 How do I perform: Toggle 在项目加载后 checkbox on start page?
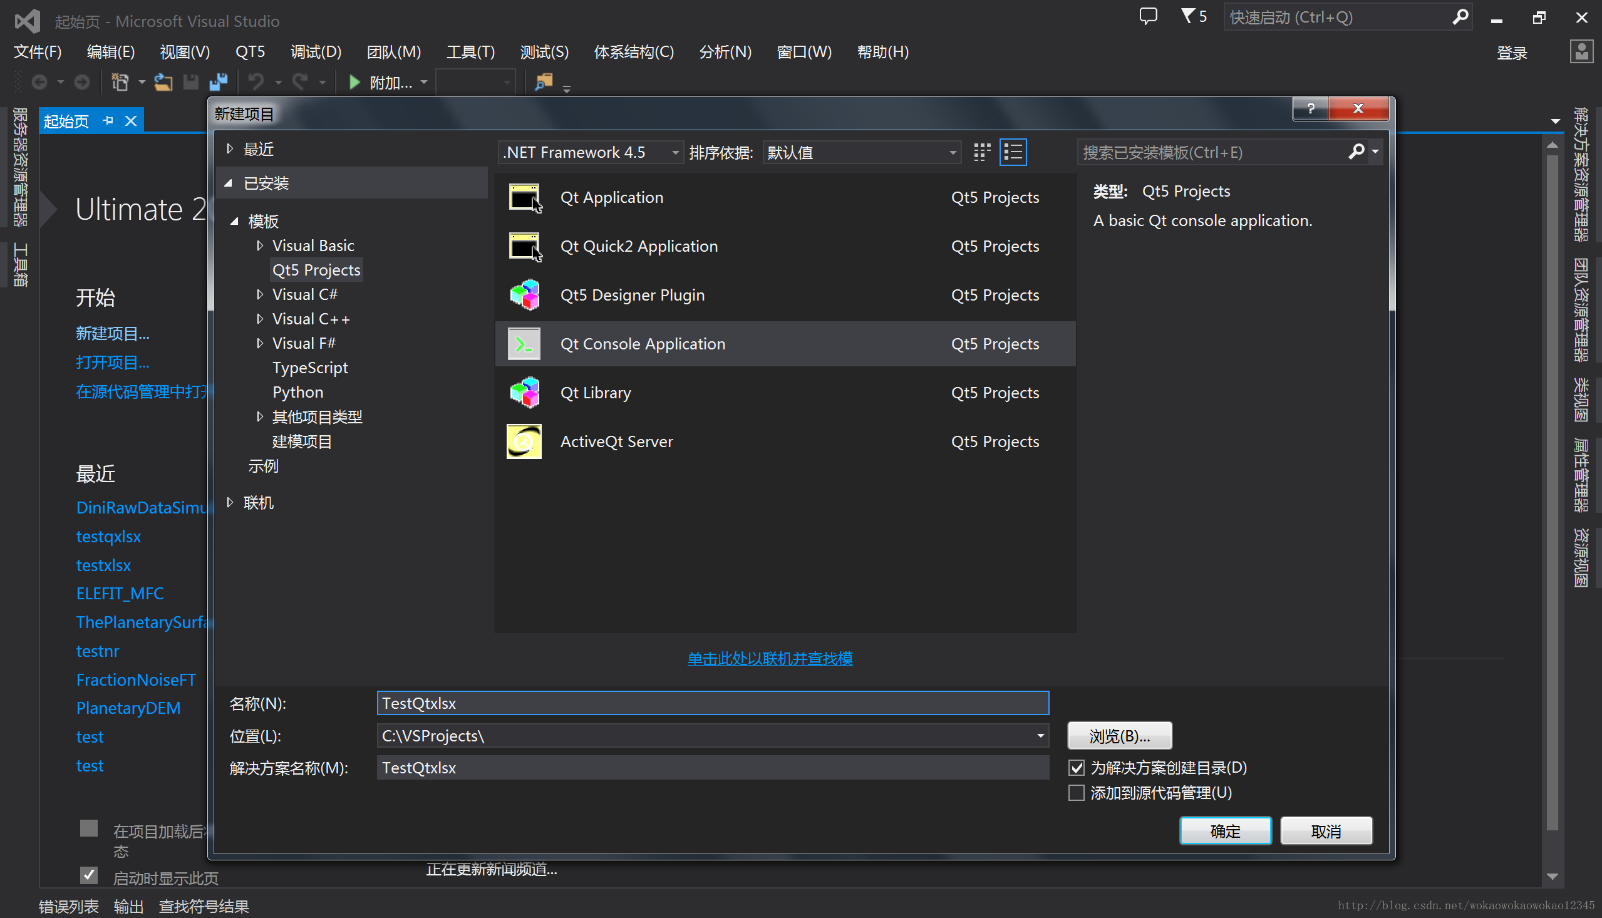(x=89, y=828)
